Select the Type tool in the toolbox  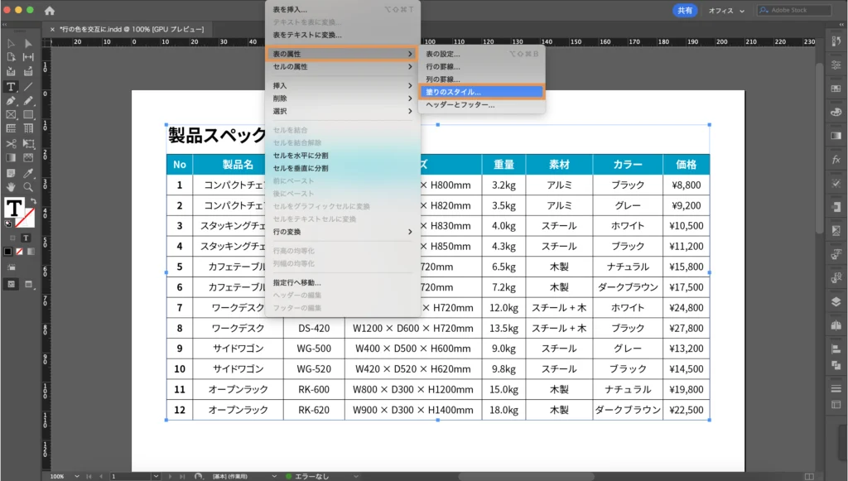[x=11, y=86]
